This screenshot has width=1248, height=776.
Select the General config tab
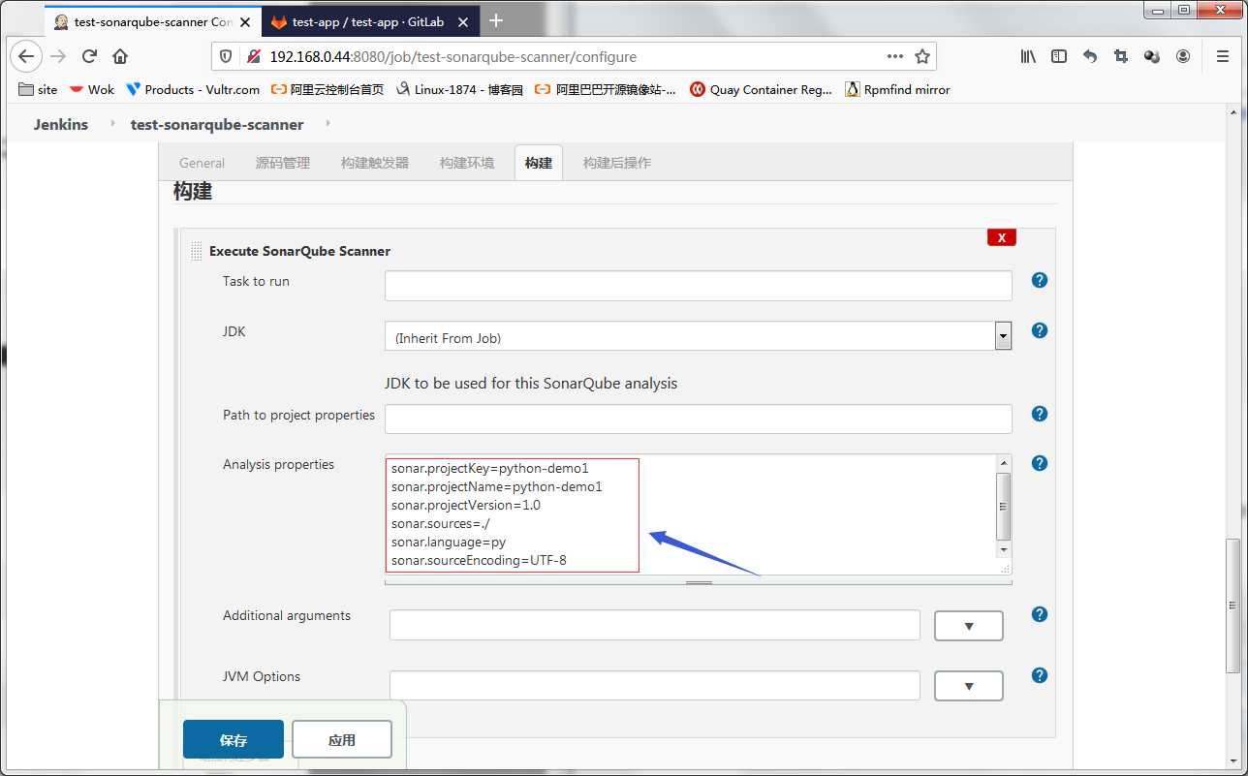(x=202, y=163)
